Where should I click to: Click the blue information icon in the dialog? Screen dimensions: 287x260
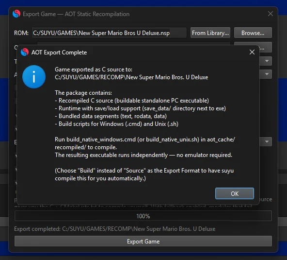point(34,77)
